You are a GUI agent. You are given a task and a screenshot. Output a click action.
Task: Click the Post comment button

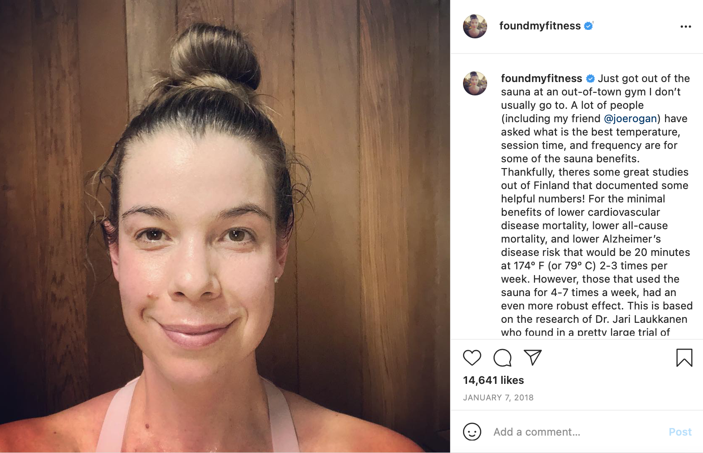tap(680, 432)
